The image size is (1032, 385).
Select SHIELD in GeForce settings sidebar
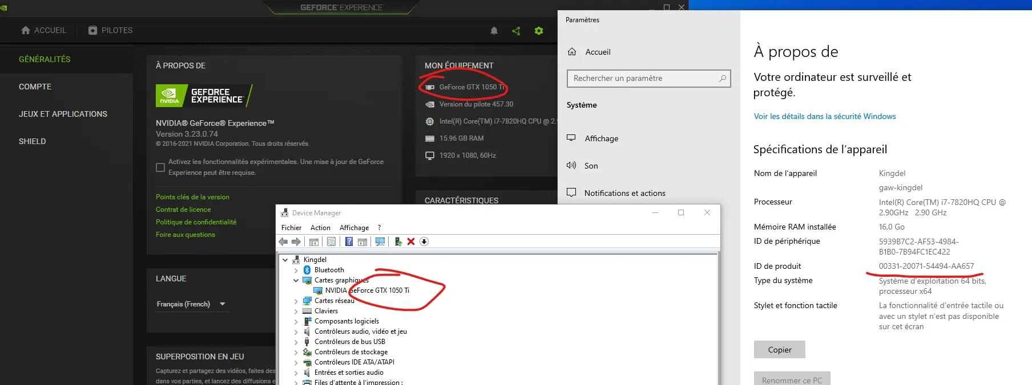[32, 141]
